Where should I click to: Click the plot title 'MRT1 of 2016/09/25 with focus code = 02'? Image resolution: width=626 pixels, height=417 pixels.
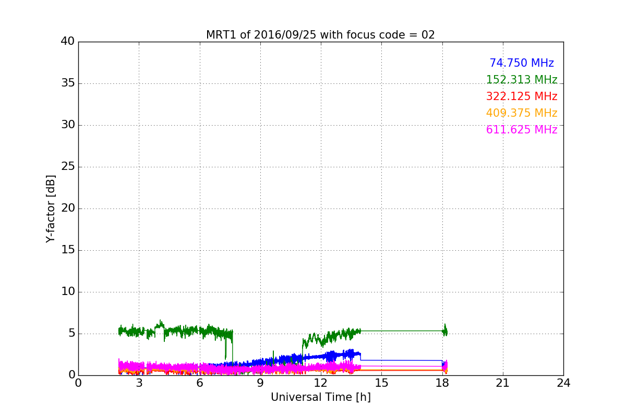click(320, 35)
